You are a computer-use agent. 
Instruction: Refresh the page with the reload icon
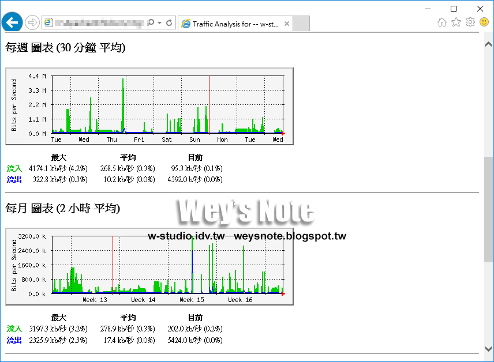tap(168, 24)
